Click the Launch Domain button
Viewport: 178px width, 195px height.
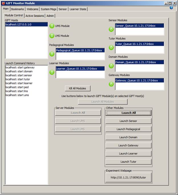(x=129, y=137)
